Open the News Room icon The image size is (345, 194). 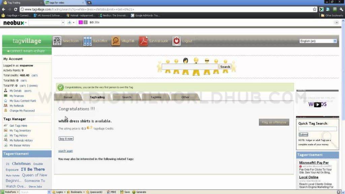tap(57, 41)
